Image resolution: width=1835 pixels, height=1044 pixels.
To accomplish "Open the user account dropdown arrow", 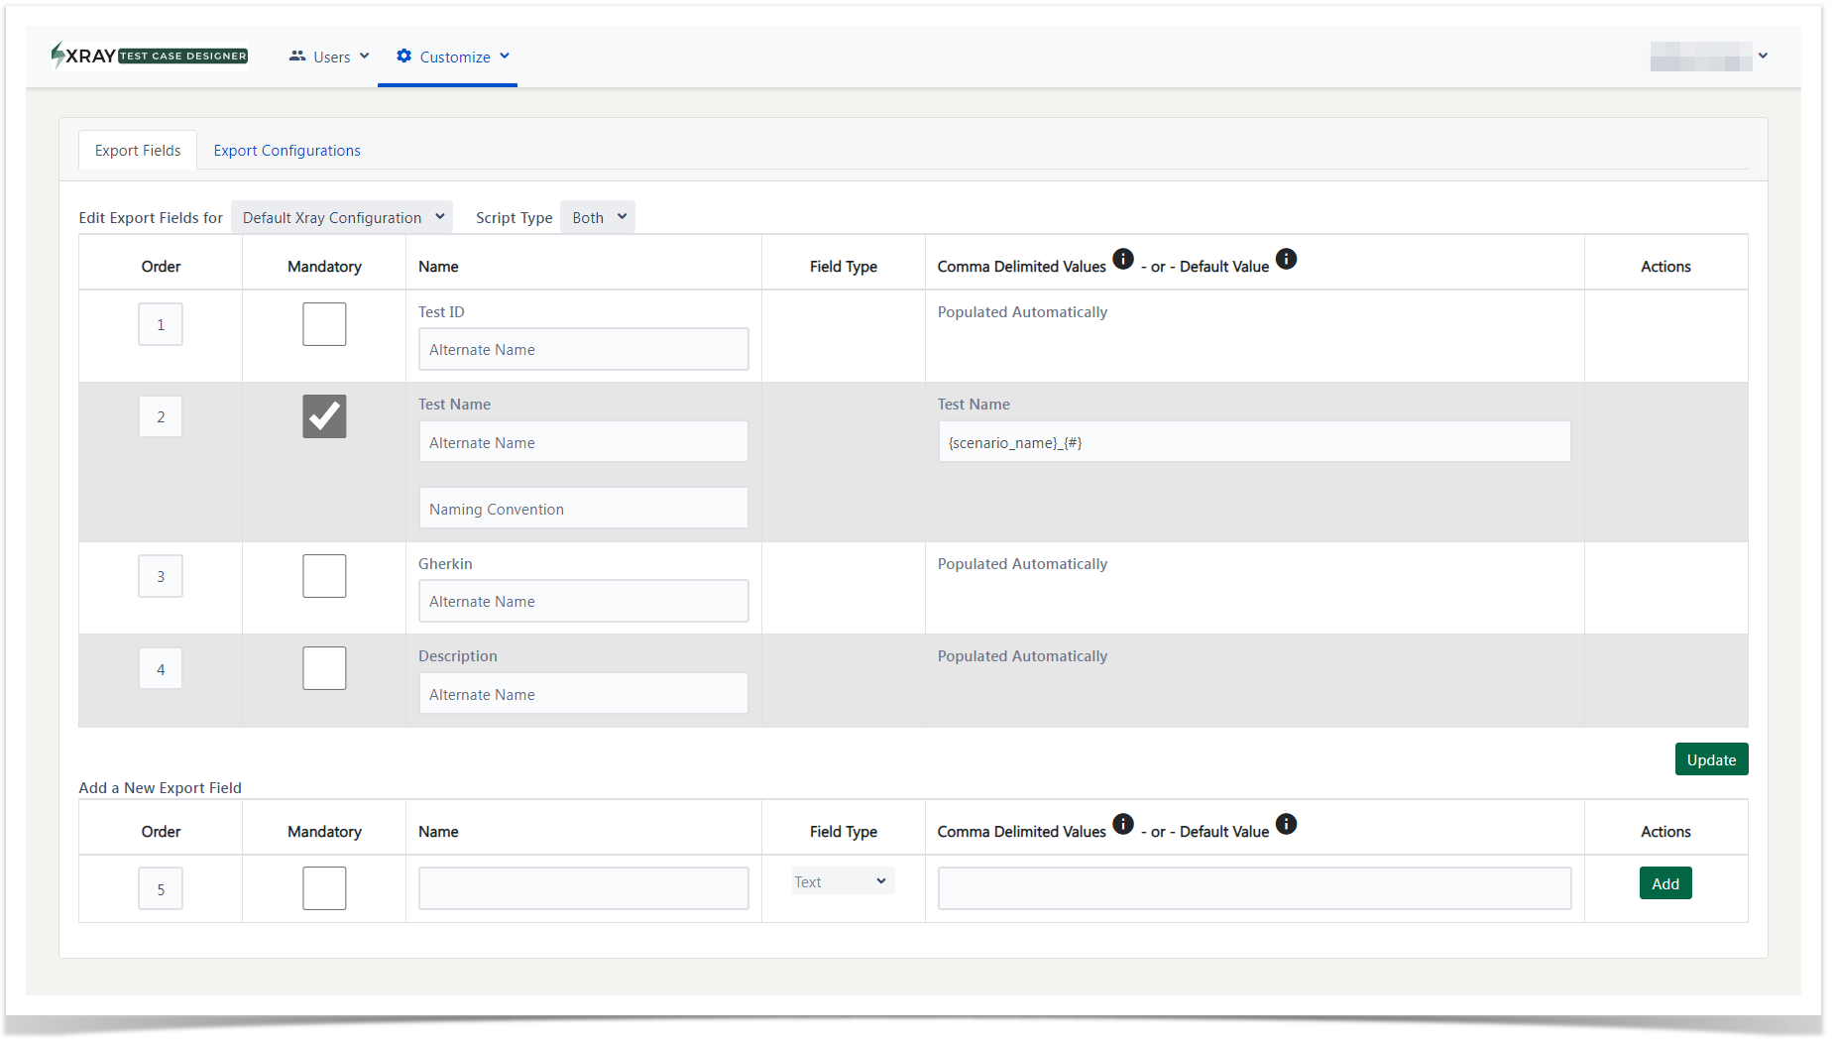I will click(1763, 57).
